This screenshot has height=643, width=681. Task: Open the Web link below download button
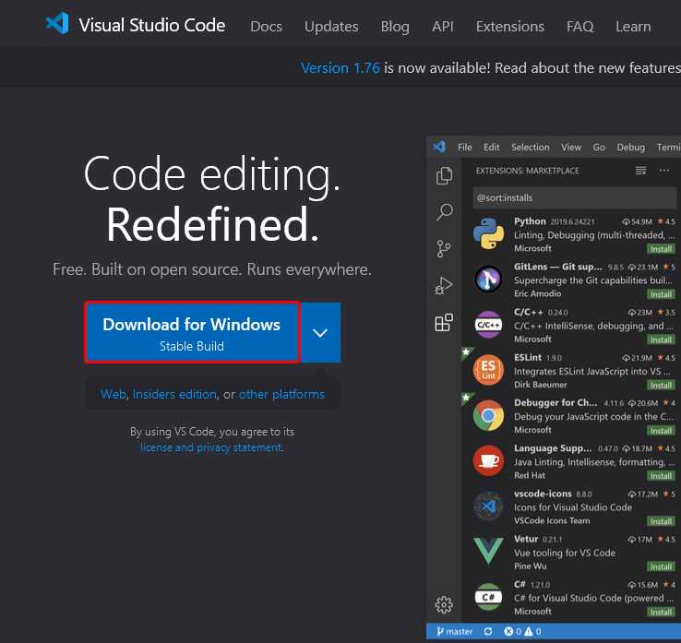tap(113, 394)
